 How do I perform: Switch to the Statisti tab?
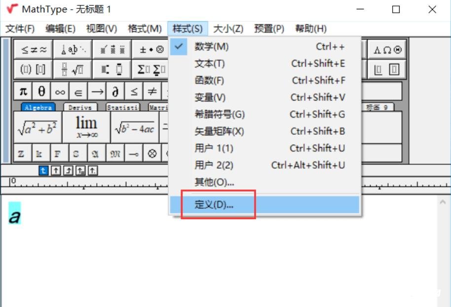(x=122, y=107)
